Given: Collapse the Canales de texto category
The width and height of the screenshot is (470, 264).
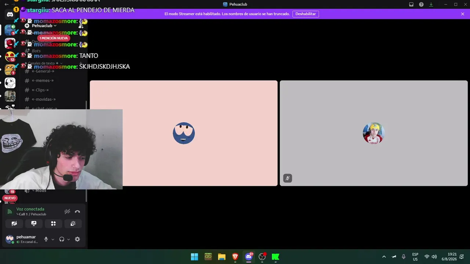Looking at the screenshot, I should [44, 63].
